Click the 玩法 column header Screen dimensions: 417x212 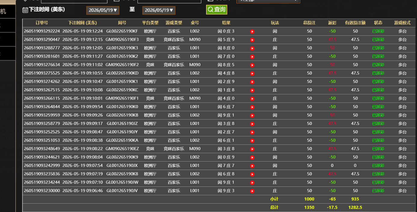point(275,23)
